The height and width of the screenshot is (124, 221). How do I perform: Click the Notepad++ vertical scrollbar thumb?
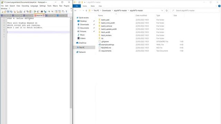[71, 64]
